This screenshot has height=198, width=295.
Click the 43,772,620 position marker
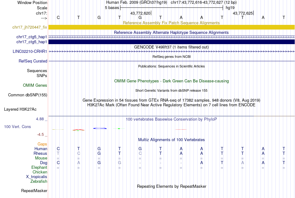pyautogui.click(x=140, y=13)
